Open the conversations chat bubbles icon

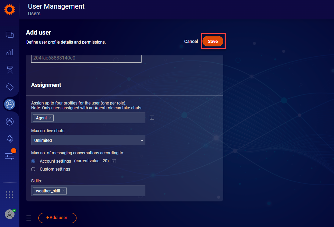(x=10, y=35)
